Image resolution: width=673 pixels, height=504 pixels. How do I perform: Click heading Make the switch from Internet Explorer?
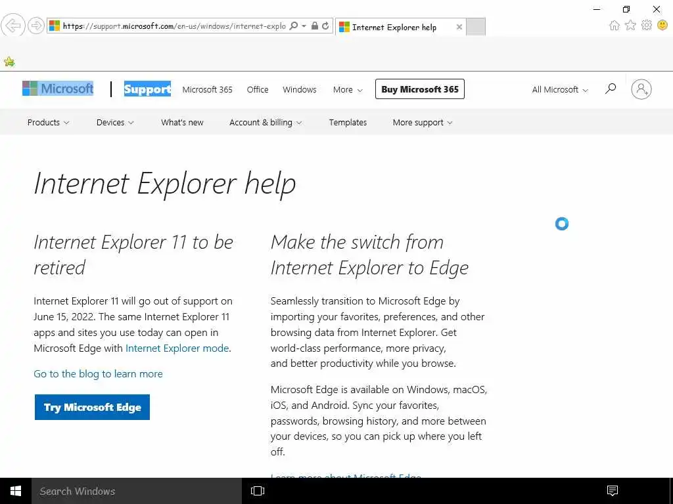(369, 255)
